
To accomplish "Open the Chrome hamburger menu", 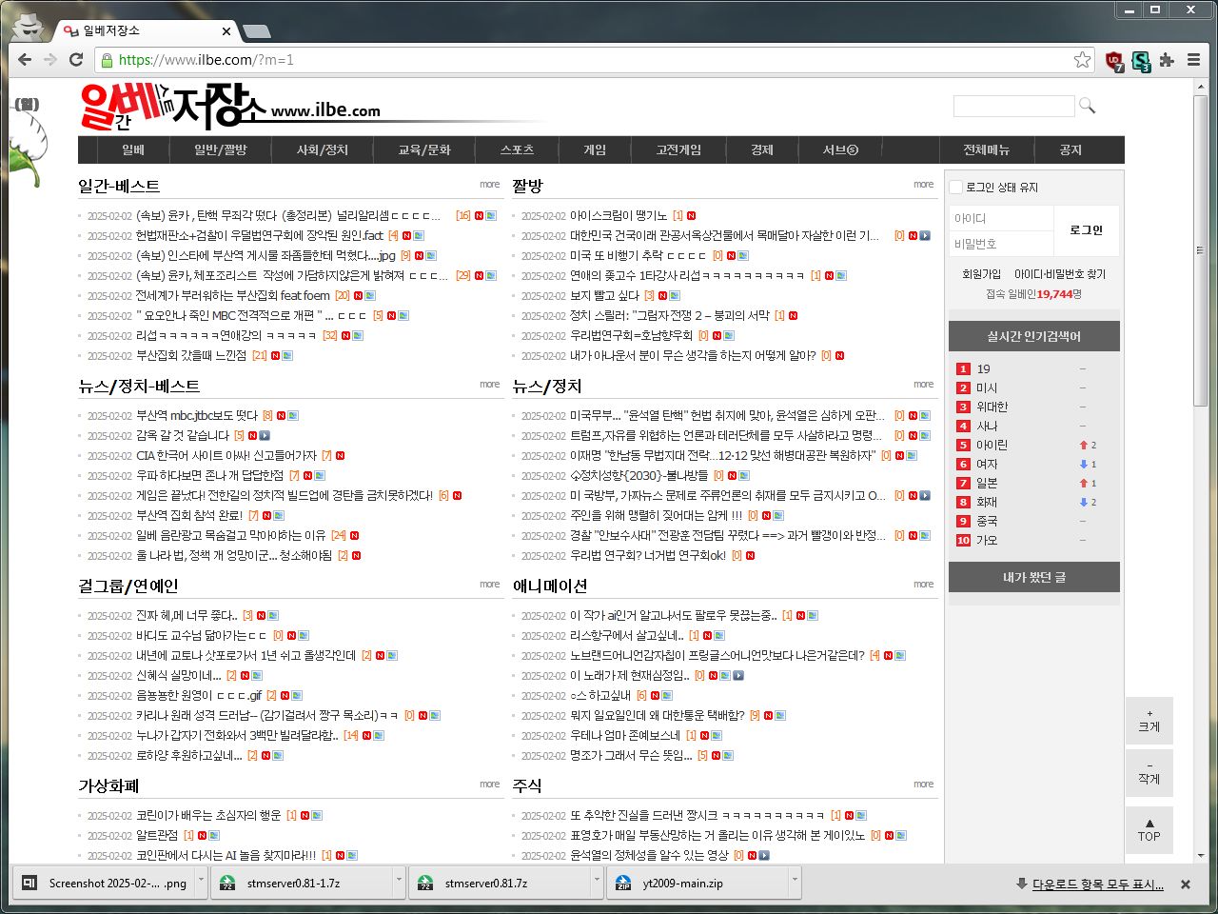I will [x=1193, y=60].
